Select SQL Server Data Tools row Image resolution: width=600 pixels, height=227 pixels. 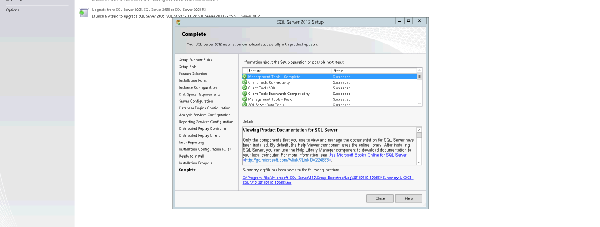pos(330,104)
